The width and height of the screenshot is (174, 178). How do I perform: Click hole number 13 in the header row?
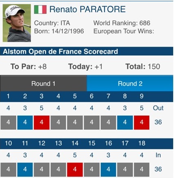(x=58, y=143)
